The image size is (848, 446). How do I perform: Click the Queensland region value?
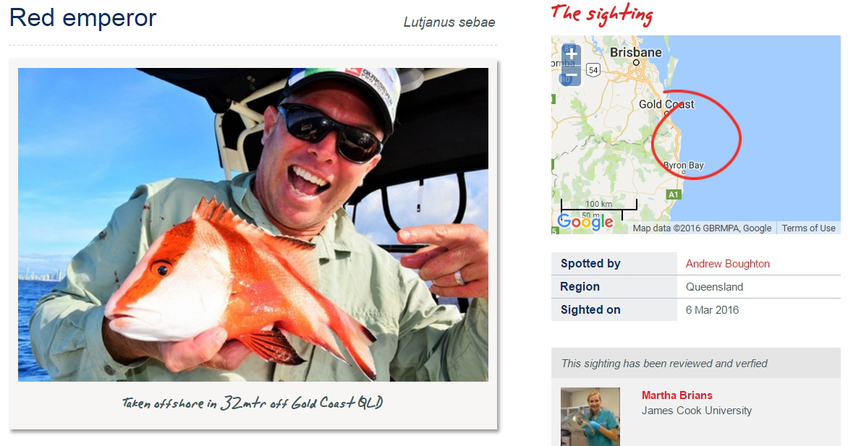tap(714, 287)
